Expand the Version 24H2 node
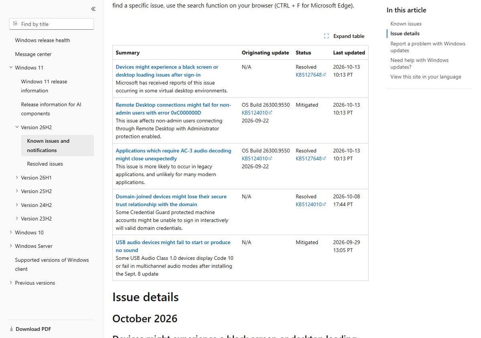Screen dimensions: 481x338 click(17, 205)
